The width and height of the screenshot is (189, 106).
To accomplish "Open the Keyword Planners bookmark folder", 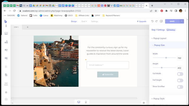I will tap(111, 15).
